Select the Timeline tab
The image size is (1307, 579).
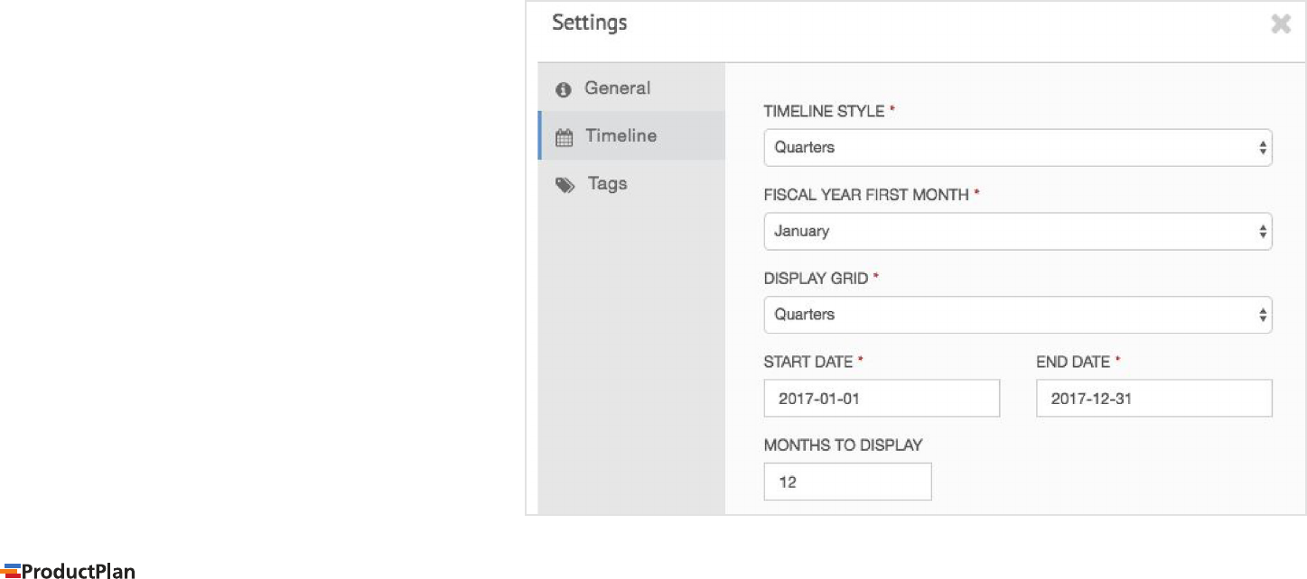[631, 135]
